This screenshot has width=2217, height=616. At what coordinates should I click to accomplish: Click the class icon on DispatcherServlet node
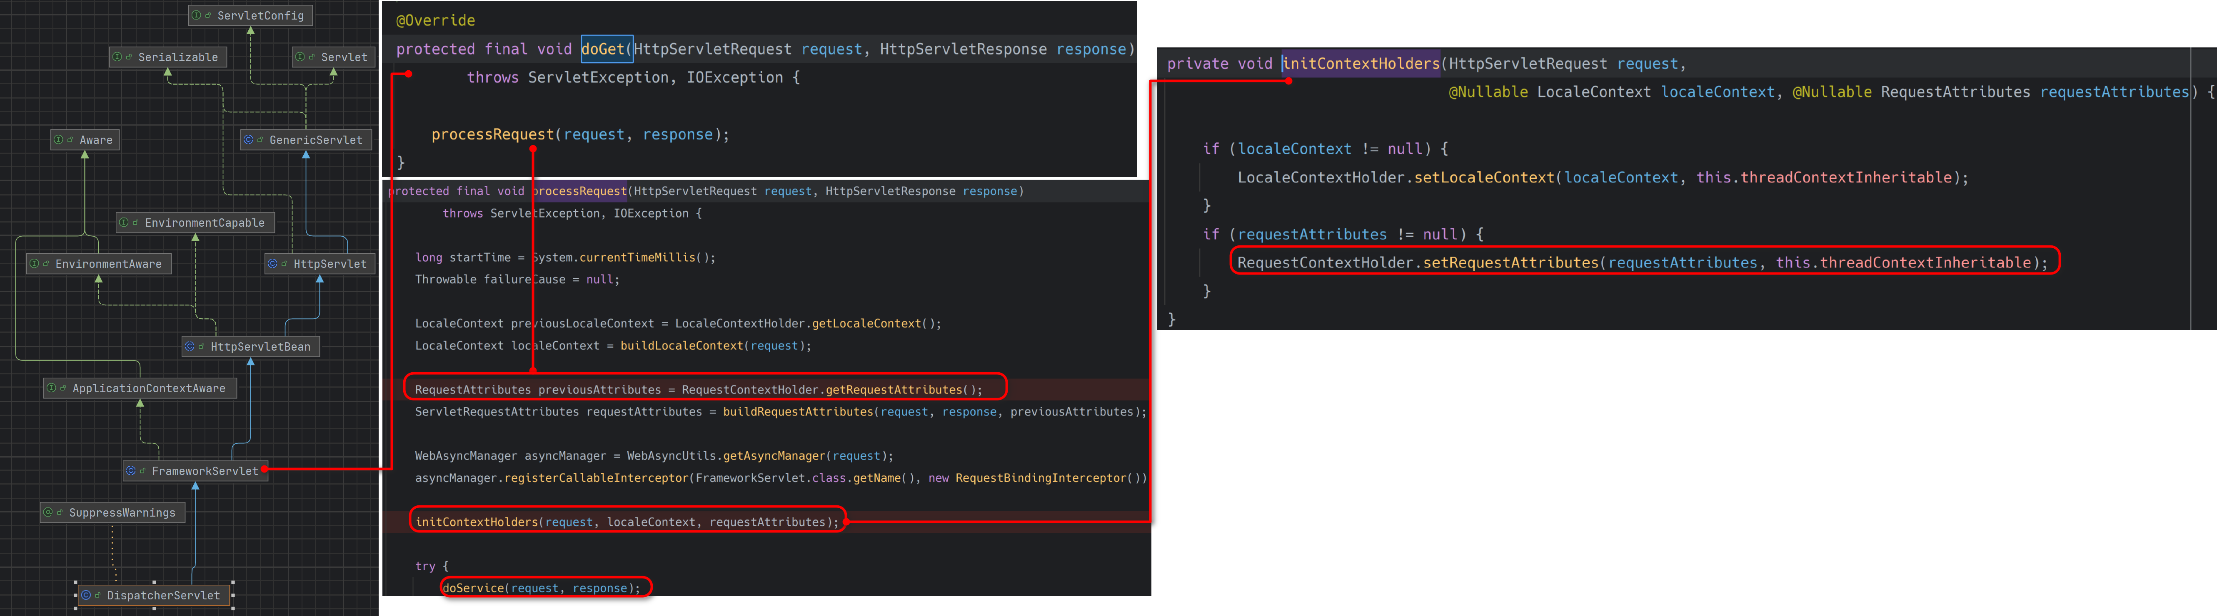[x=86, y=595]
